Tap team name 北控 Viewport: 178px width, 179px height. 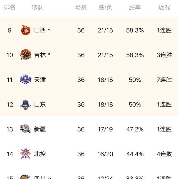pos(40,154)
